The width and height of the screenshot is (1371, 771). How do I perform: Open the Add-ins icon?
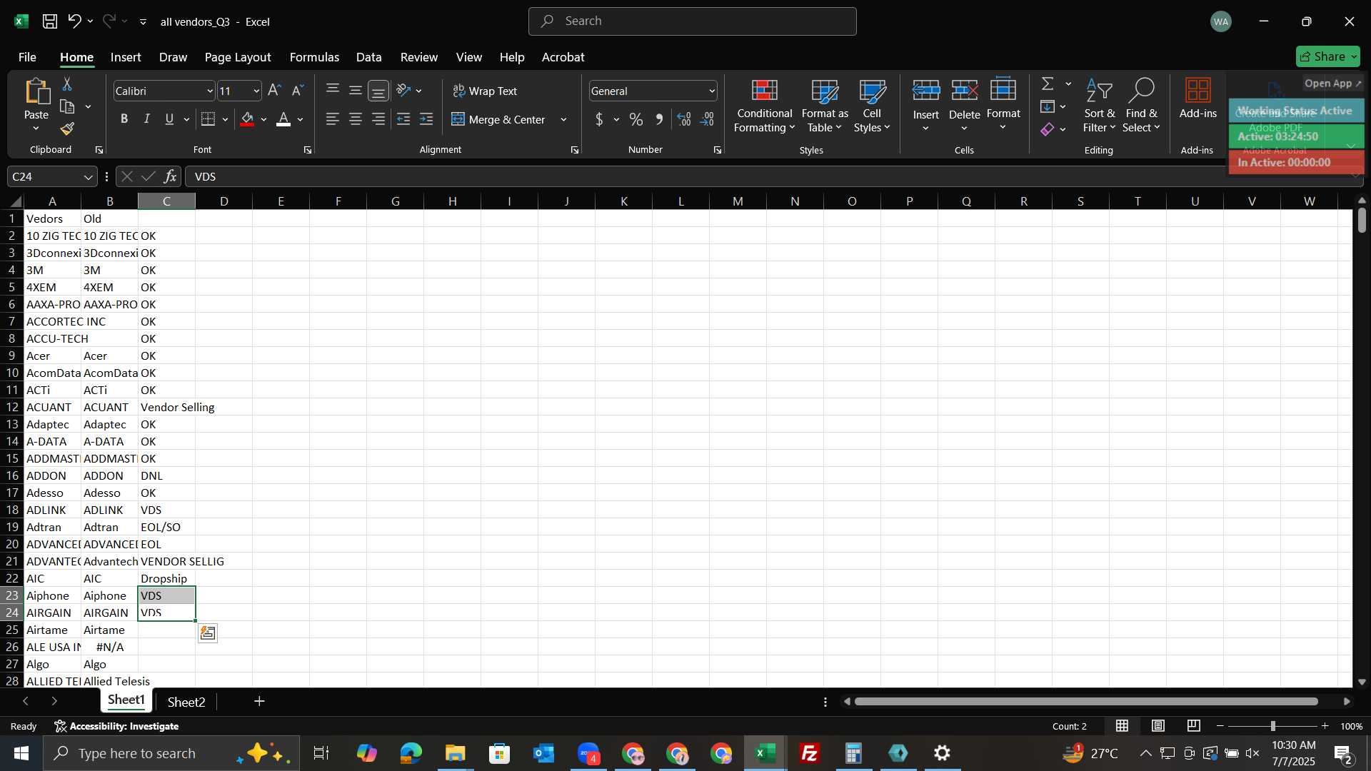[x=1198, y=98]
